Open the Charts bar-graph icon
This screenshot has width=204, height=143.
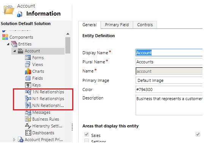tap(28, 71)
